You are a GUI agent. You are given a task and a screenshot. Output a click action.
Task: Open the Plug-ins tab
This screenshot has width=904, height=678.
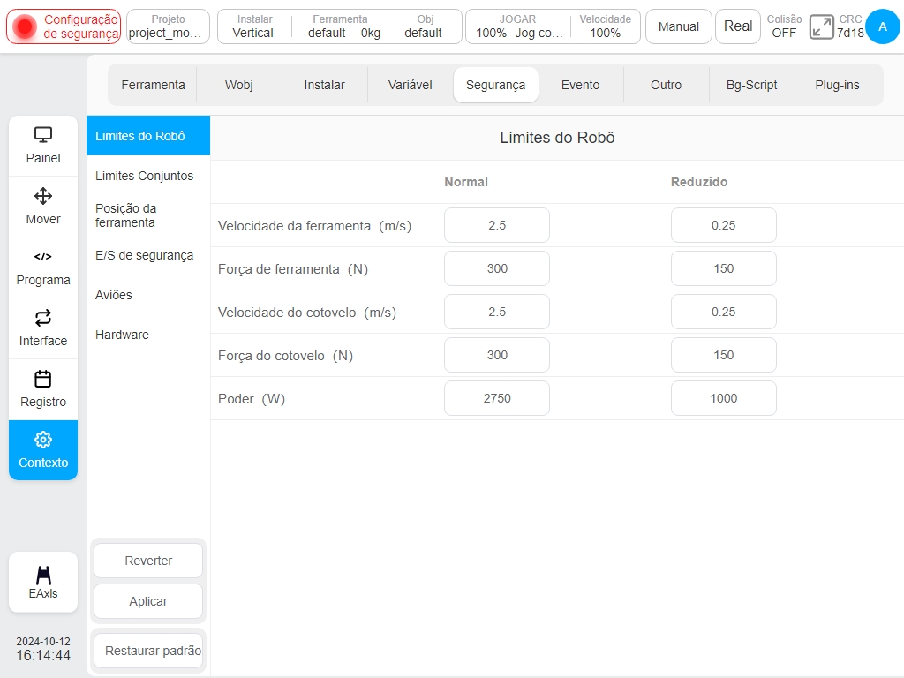click(x=837, y=85)
